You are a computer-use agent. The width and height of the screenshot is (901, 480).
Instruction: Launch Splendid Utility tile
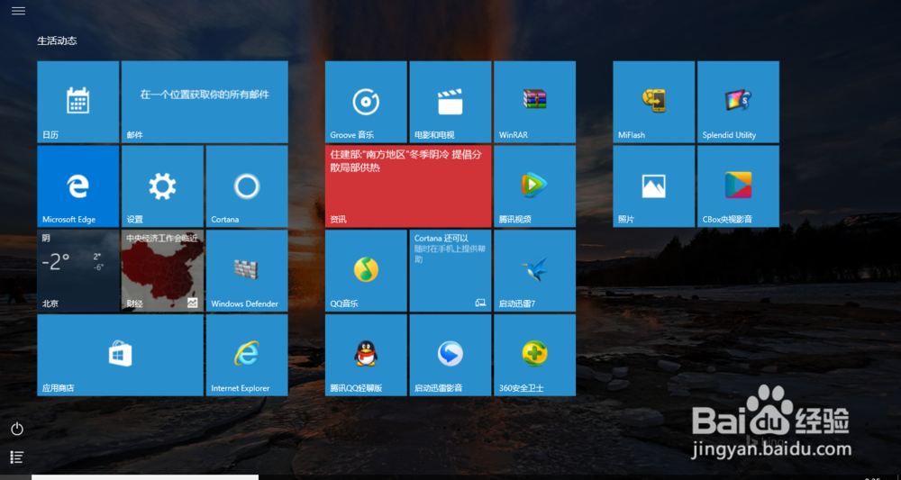pyautogui.click(x=739, y=102)
